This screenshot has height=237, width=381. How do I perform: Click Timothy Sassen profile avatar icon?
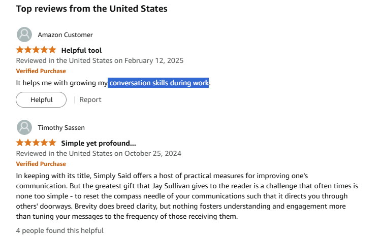point(24,127)
